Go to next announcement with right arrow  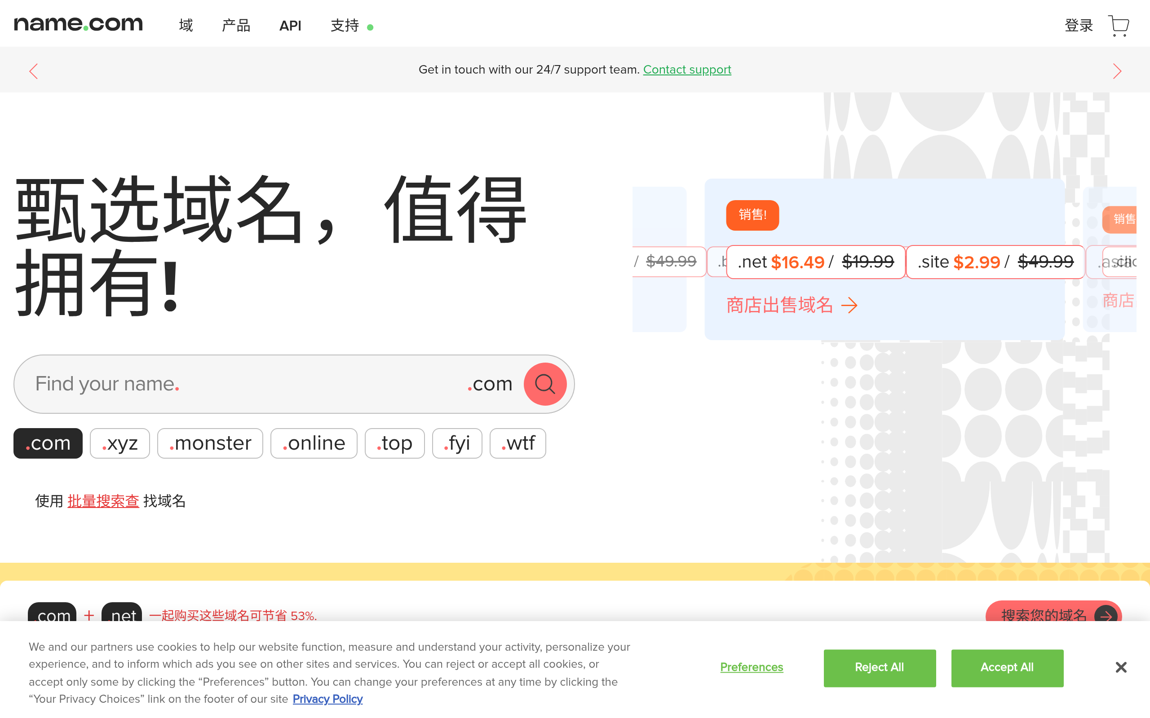click(x=1117, y=71)
